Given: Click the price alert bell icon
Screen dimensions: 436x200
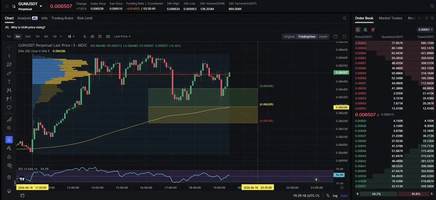Looking at the screenshot, I should tap(344, 18).
